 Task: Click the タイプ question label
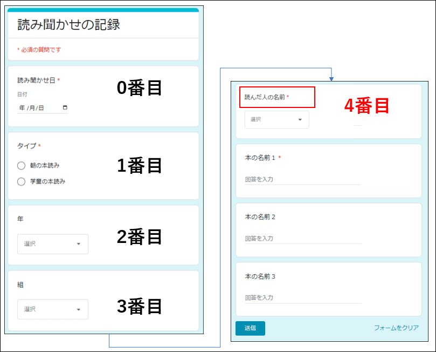point(27,146)
